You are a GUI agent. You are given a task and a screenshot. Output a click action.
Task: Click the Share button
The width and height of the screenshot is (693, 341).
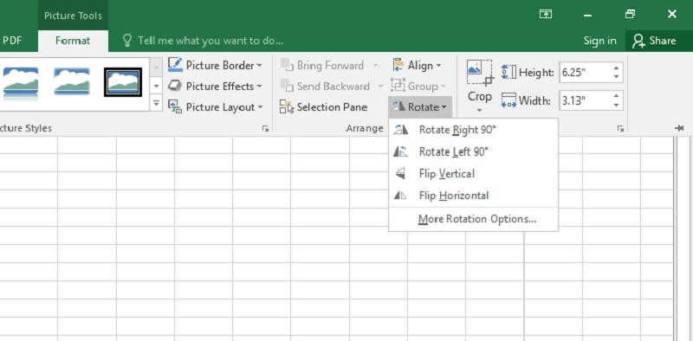tap(654, 41)
